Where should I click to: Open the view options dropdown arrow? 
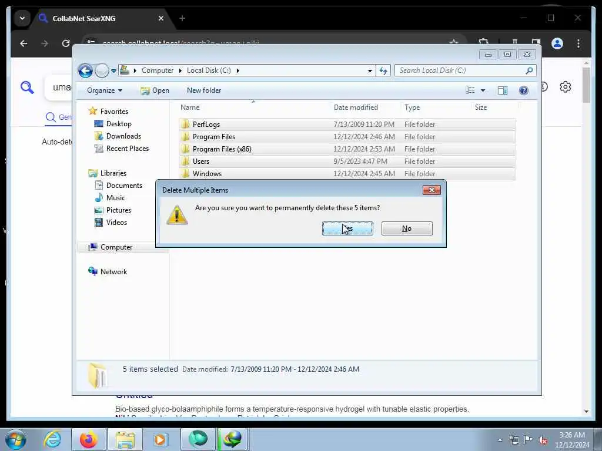coord(483,90)
